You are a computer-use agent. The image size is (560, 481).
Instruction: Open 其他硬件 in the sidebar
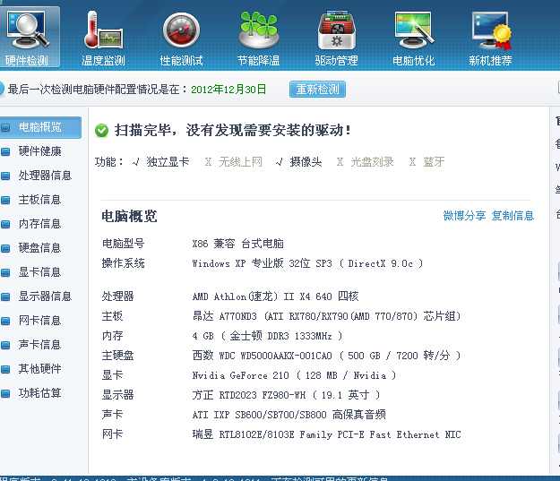pyautogui.click(x=40, y=369)
